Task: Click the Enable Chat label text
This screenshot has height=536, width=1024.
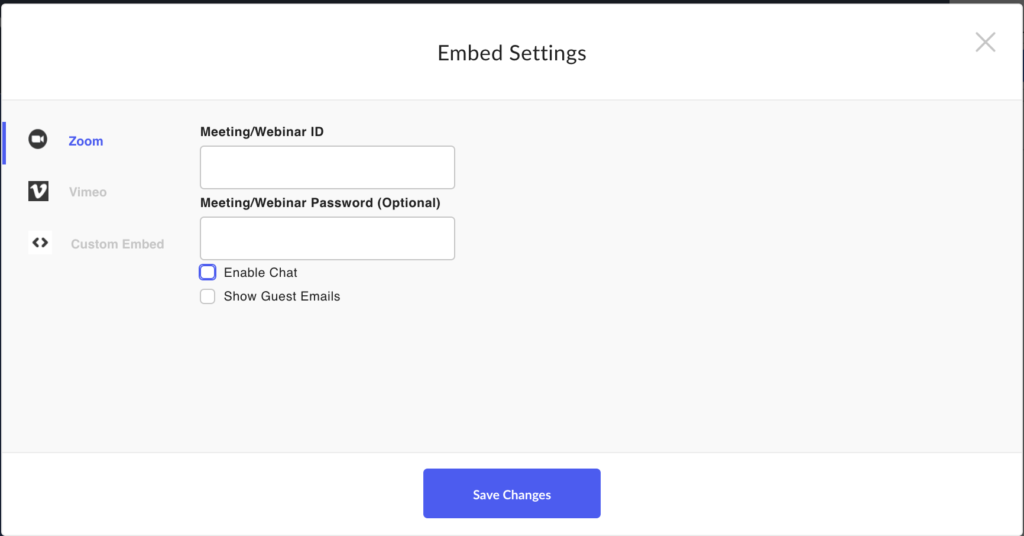Action: 261,273
